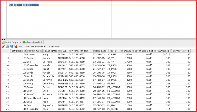
Task: Select the Query Result tab
Action: coord(33,42)
